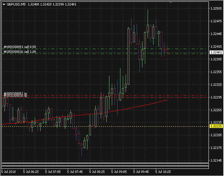Click the 1.32325 level on price axis
Image resolution: width=224 pixels, height=176 pixels.
point(216,84)
